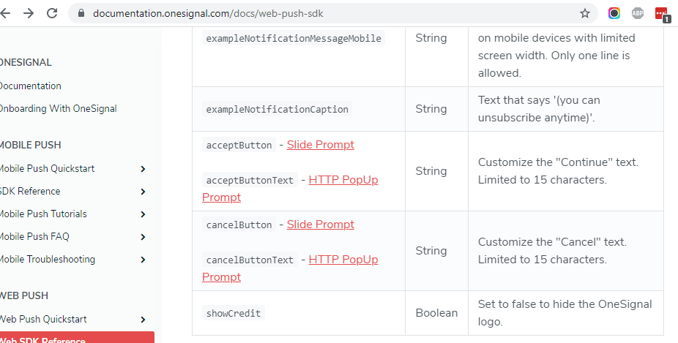Open the colorful circle browser extension
Image resolution: width=678 pixels, height=343 pixels.
614,13
